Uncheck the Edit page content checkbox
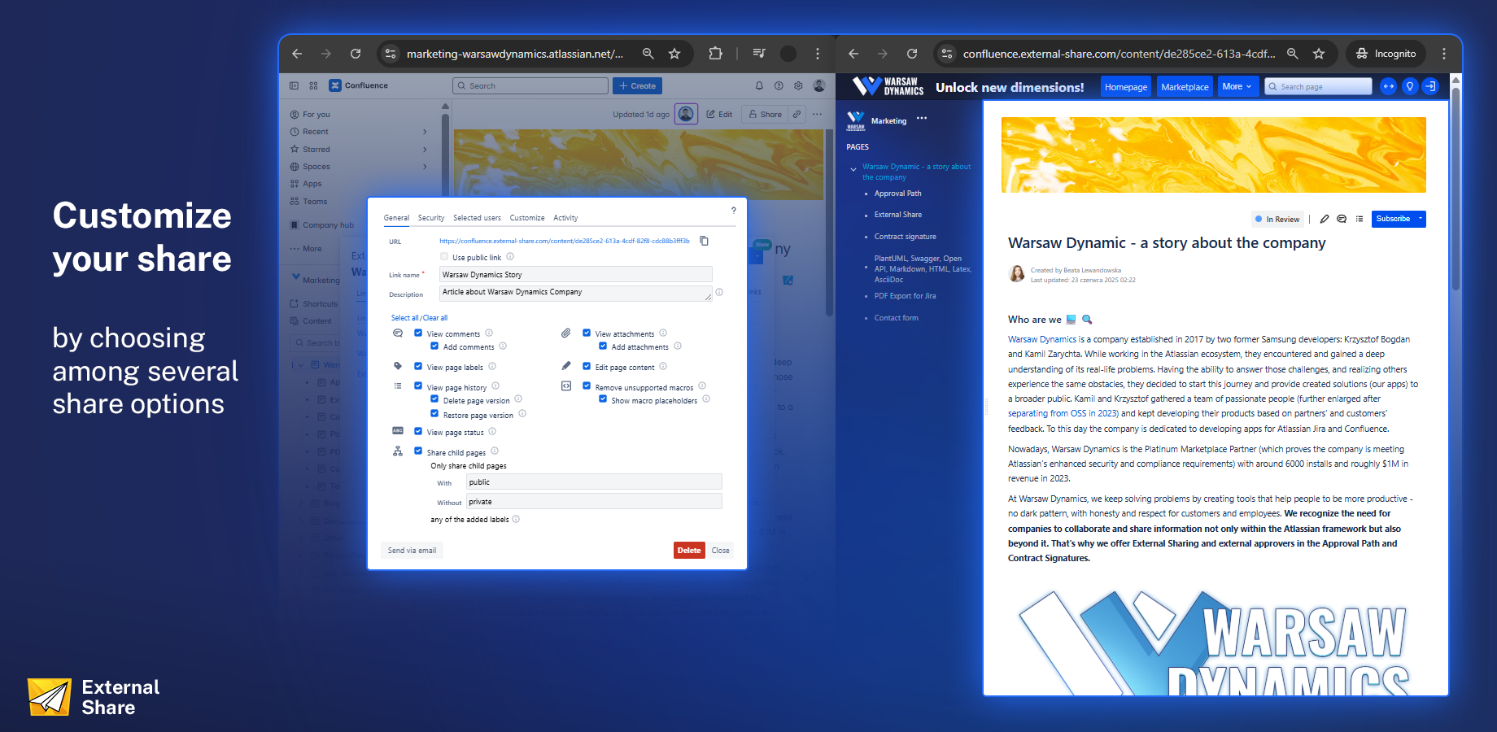Viewport: 1497px width, 732px height. (x=587, y=366)
